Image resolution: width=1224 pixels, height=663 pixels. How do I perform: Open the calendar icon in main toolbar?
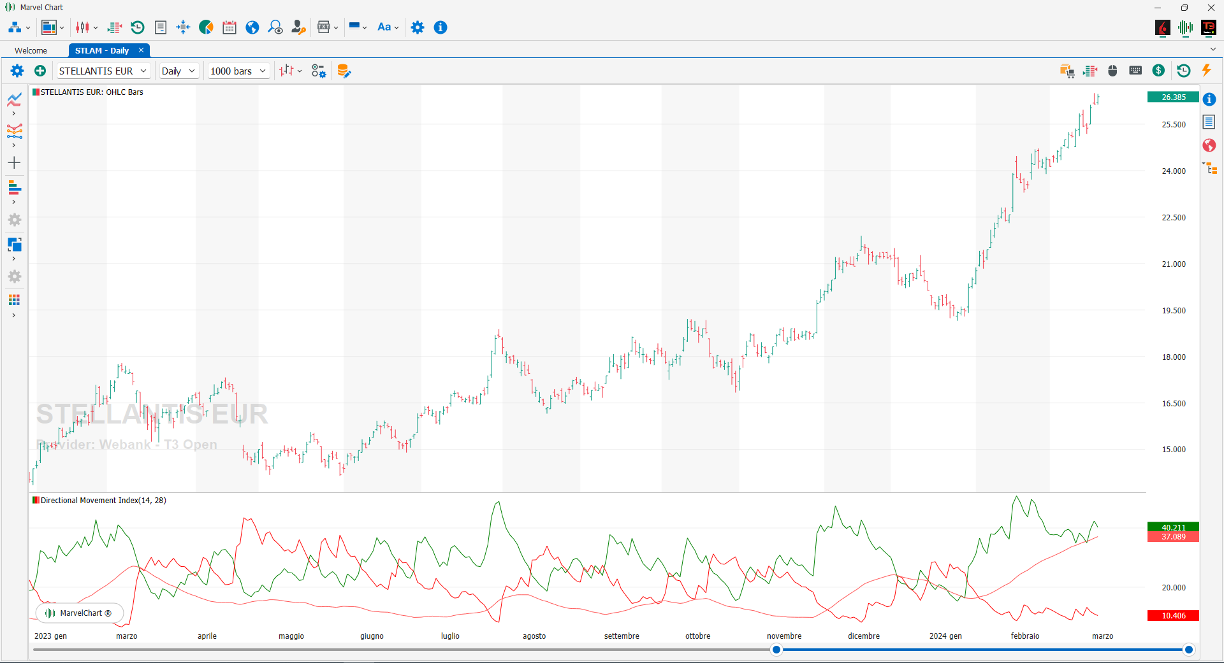point(229,27)
